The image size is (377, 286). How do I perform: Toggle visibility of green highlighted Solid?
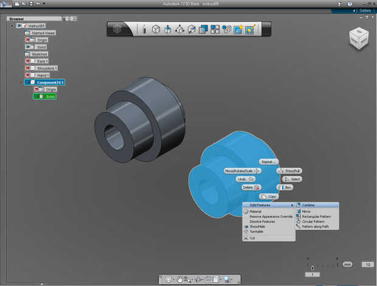pos(36,97)
